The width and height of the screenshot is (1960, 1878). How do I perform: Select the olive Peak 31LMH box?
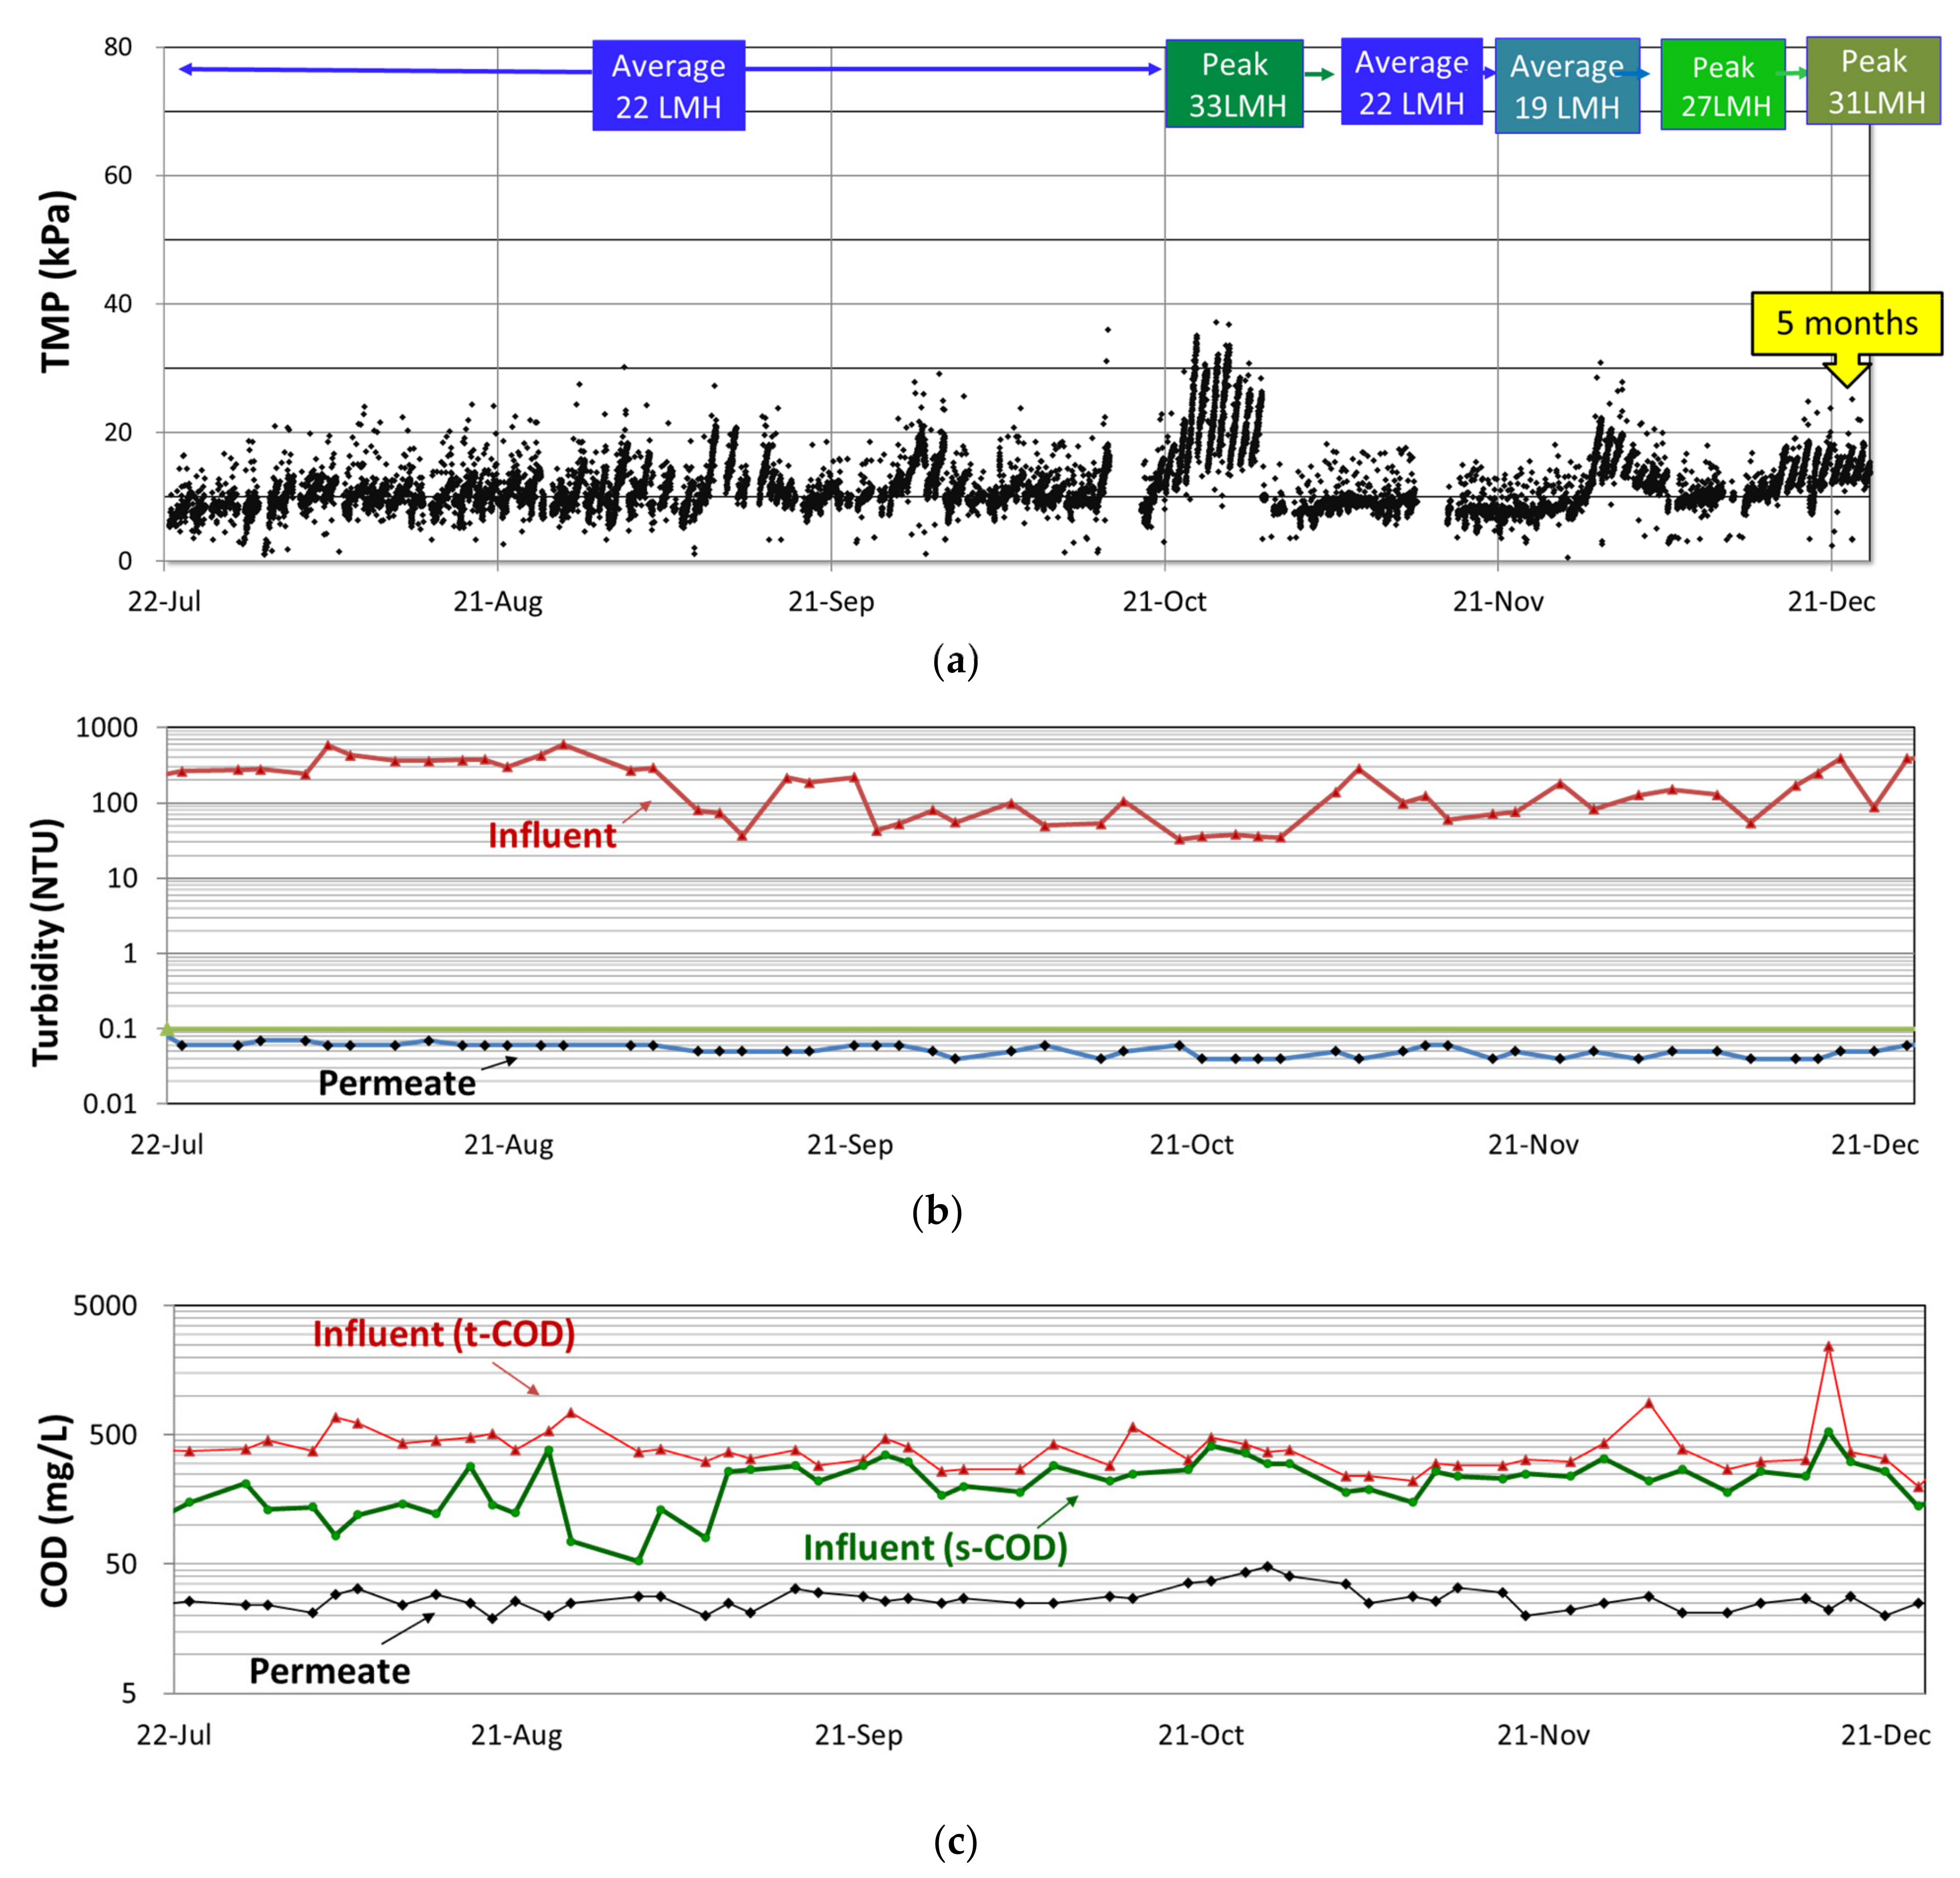coord(1873,81)
